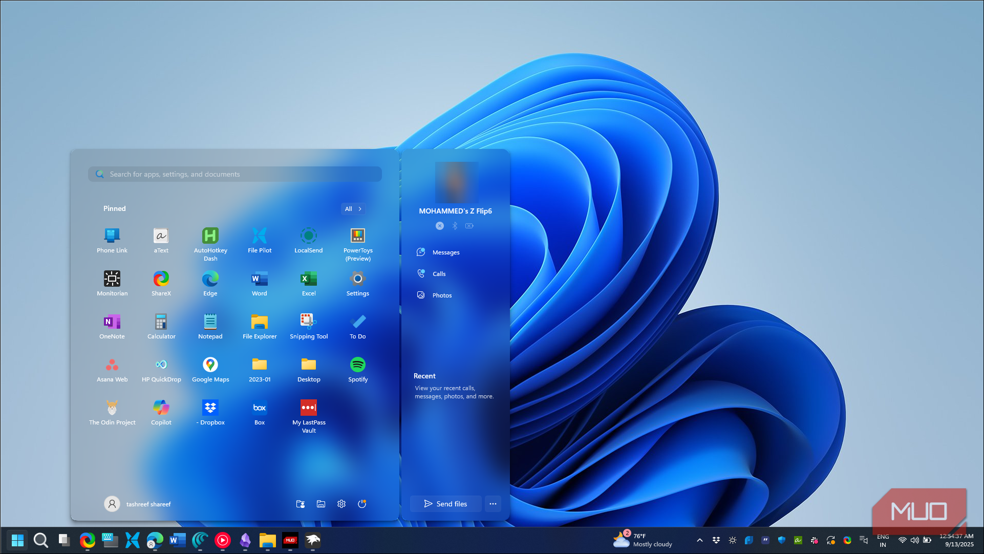Open the 2023-01 pinned folder
984x554 pixels.
coord(260,370)
